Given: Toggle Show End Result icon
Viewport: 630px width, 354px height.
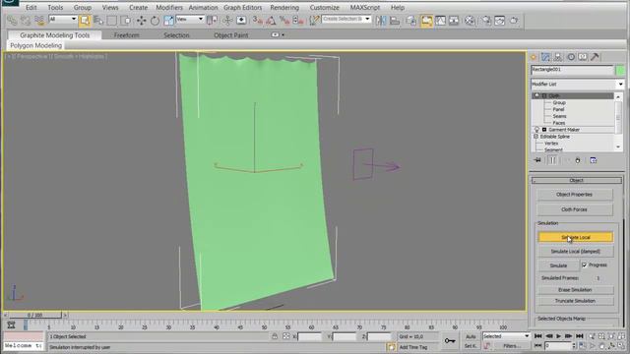Looking at the screenshot, I should tap(552, 160).
